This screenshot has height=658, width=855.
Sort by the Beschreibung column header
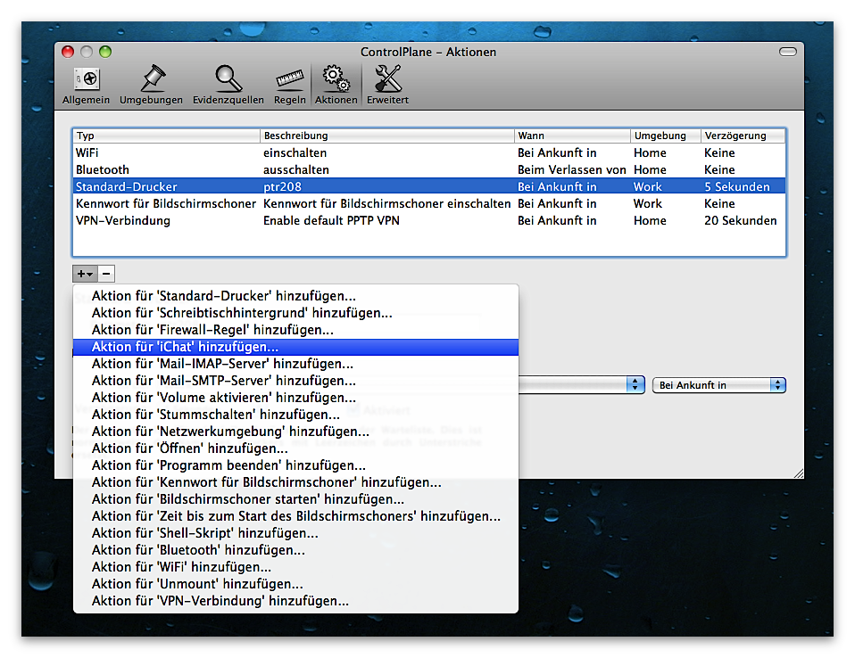387,136
